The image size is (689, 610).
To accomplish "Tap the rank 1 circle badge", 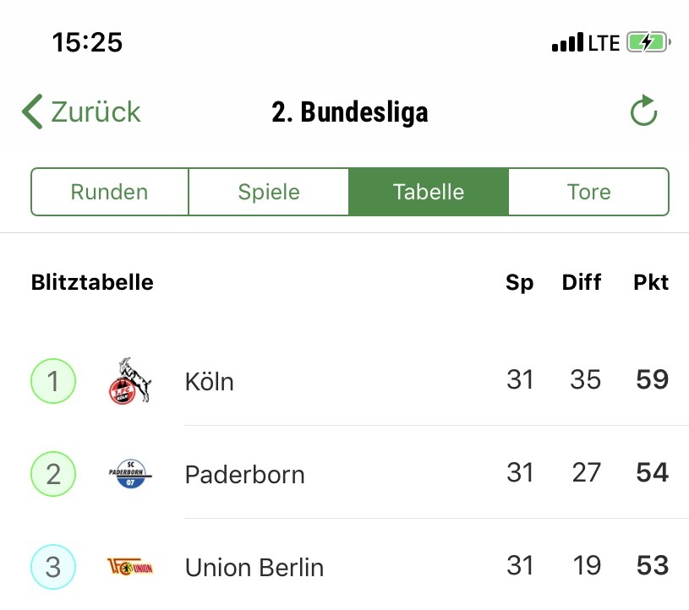I will click(x=53, y=381).
